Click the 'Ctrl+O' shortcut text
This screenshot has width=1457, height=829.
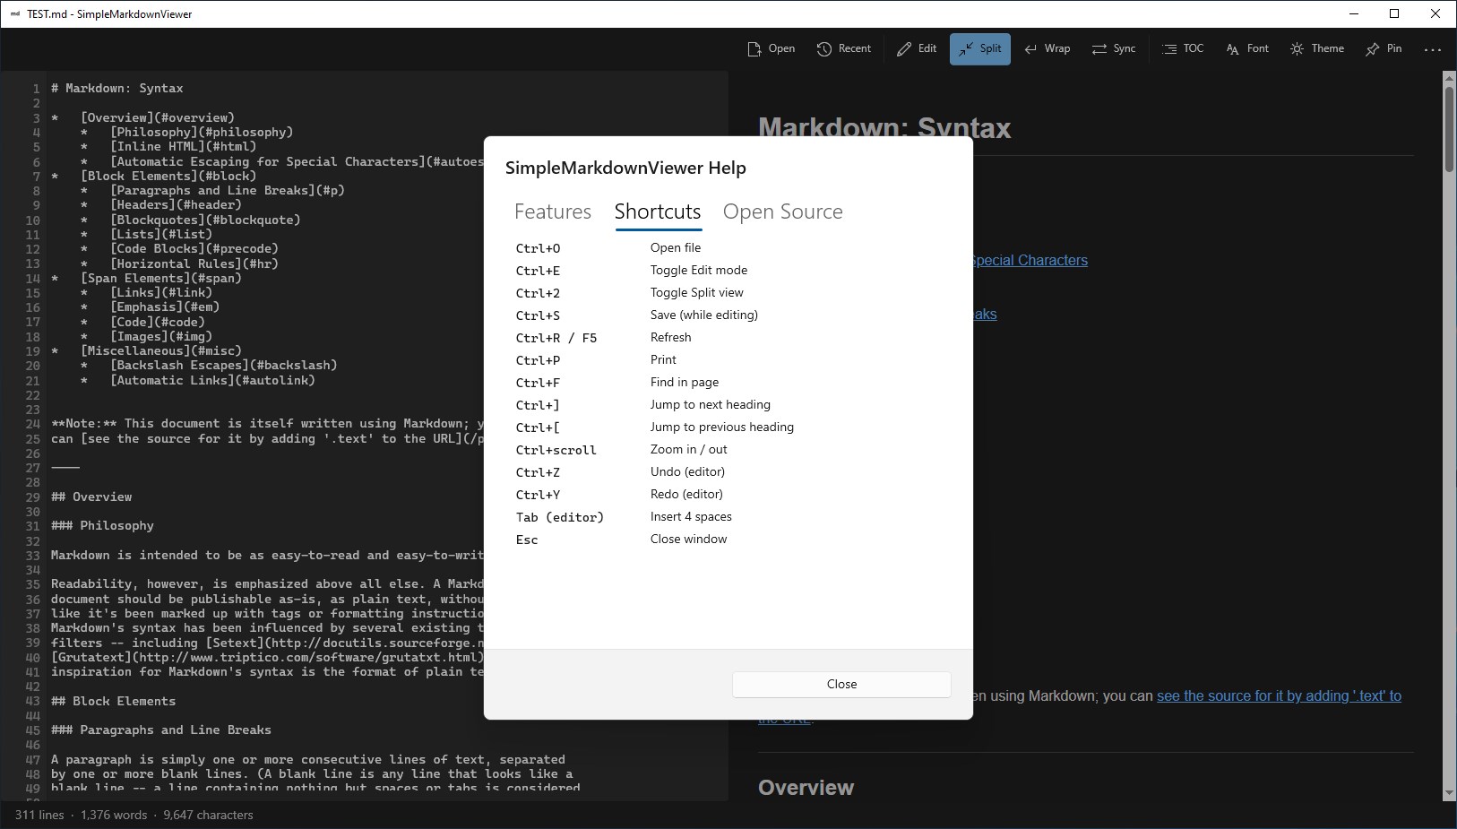538,248
